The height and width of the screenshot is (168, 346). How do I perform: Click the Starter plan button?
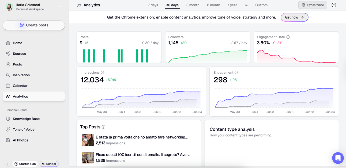25,164
